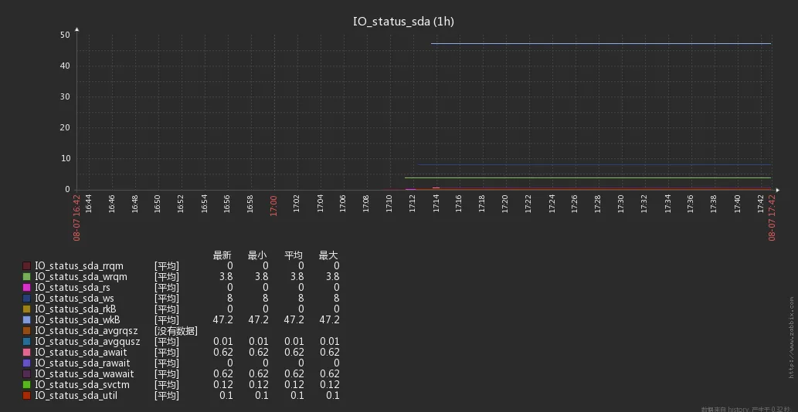Click the IO_status_sda_wawait legend color swatch
This screenshot has height=412, width=798.
26,374
